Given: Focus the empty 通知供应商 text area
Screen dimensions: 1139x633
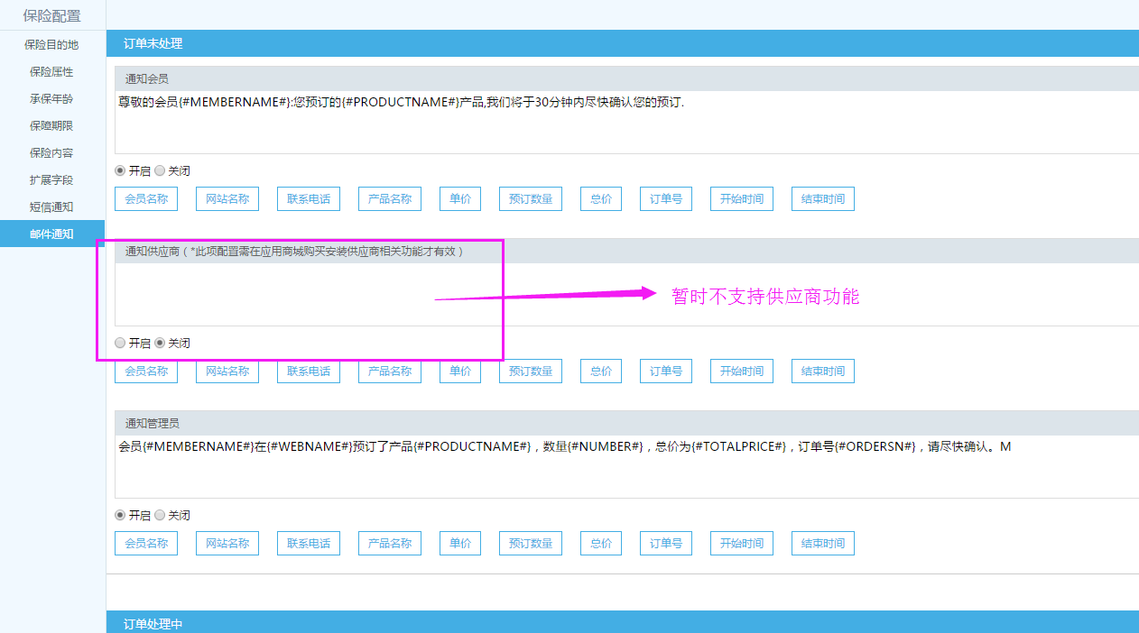Looking at the screenshot, I should 623,294.
